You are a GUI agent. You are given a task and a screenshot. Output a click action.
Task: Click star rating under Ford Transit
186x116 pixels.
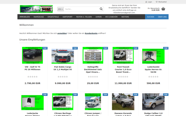coord(123,77)
